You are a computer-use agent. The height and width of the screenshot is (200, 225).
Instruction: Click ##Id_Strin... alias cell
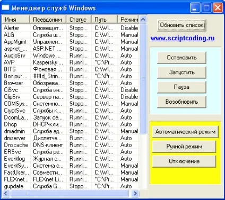click(48, 76)
